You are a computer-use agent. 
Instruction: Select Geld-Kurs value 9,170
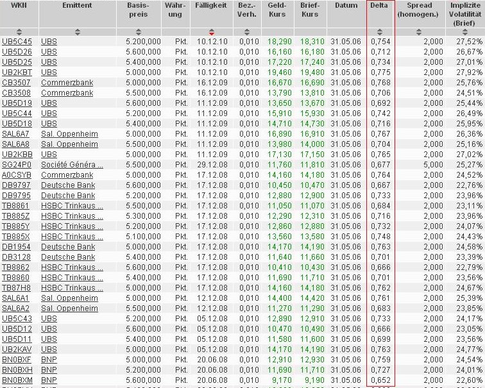tap(282, 380)
